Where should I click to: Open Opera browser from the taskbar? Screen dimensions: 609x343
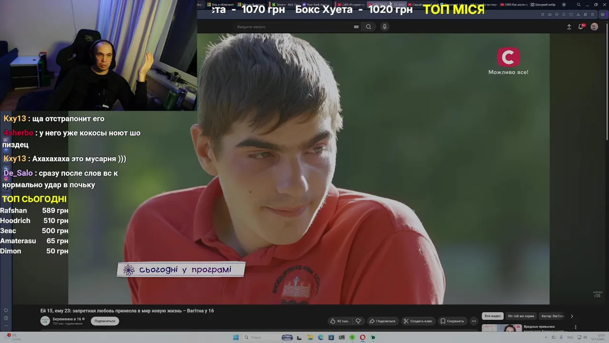363,337
